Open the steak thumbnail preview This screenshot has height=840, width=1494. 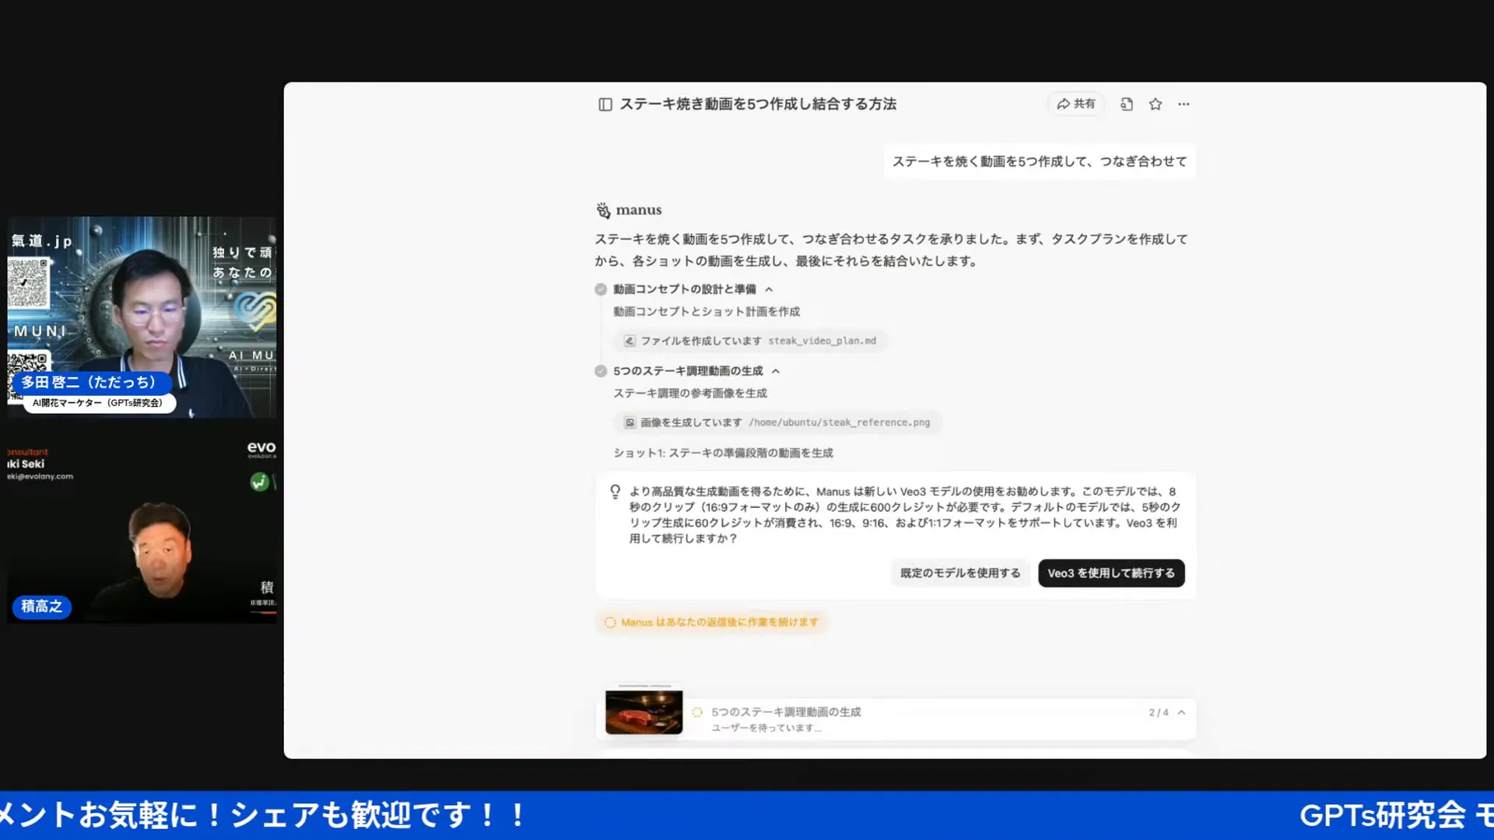644,712
